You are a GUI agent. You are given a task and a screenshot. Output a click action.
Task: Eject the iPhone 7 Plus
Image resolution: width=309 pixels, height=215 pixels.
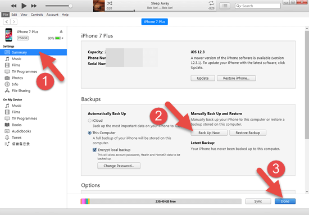point(61,31)
